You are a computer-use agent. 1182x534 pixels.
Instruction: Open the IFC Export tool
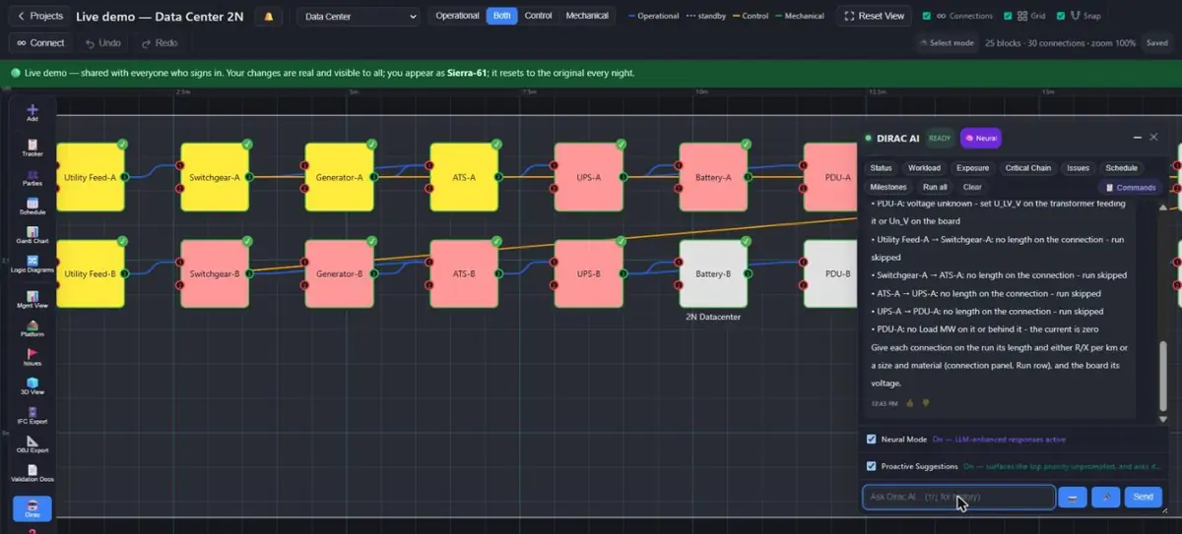pos(33,415)
